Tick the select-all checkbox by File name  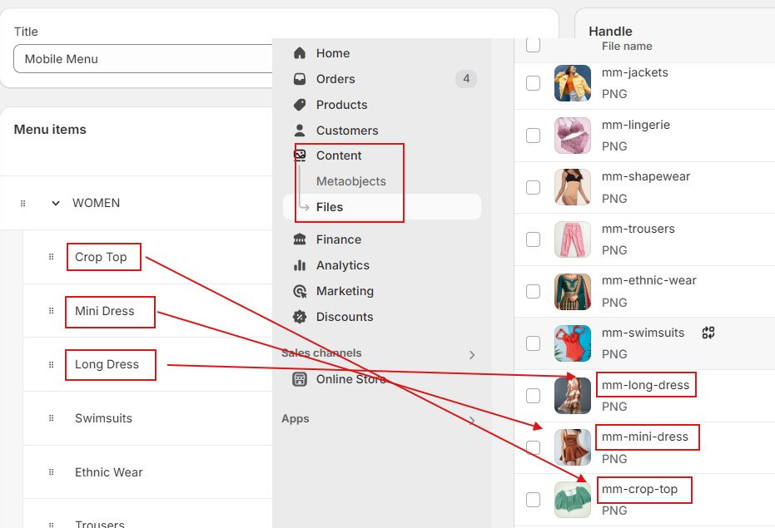pos(533,44)
